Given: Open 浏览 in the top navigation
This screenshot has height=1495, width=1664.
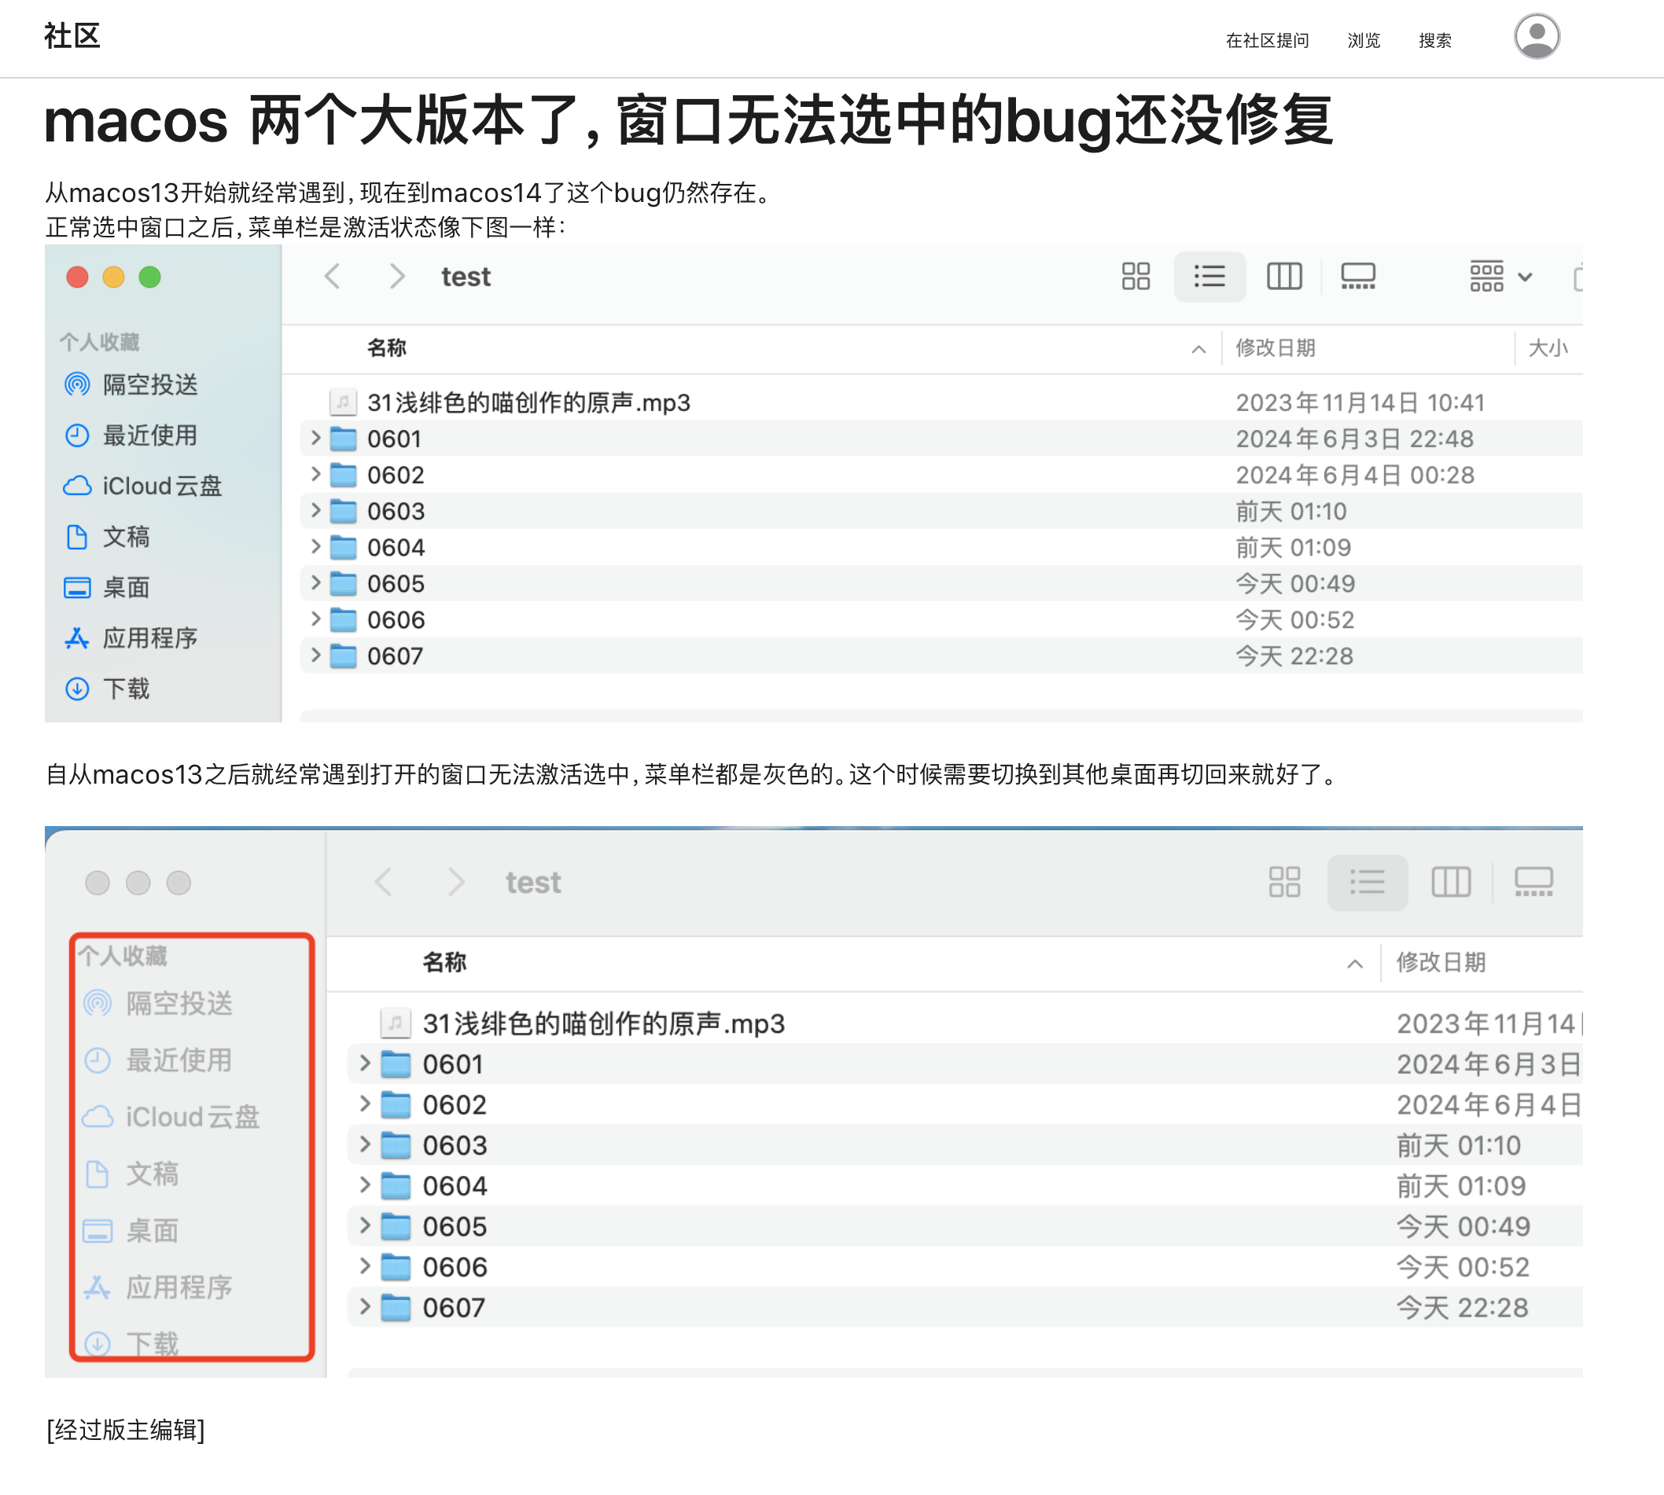Looking at the screenshot, I should pos(1364,40).
